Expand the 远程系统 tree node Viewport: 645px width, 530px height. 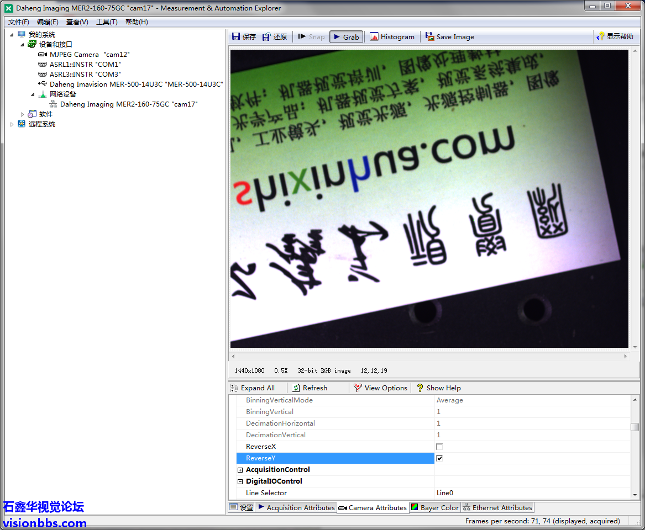coord(12,124)
